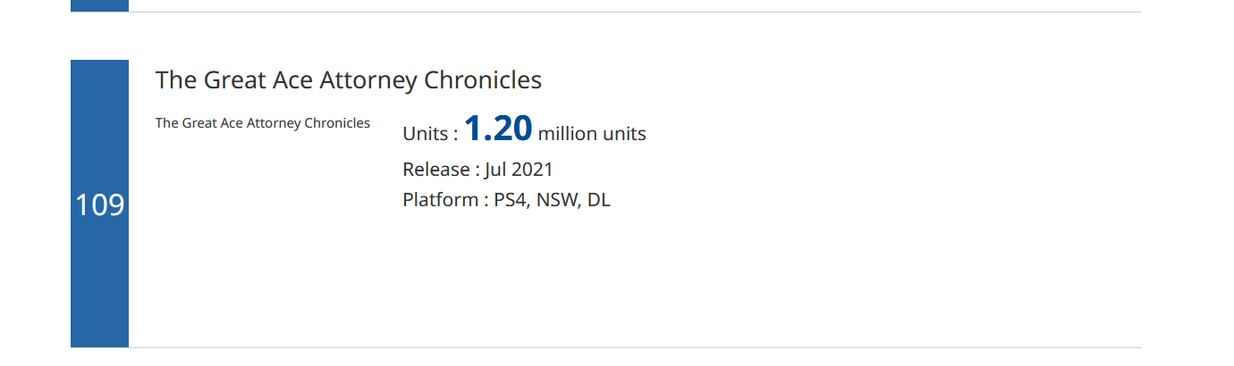Click the rank number 109
Screen dimensions: 1234x366
point(99,205)
